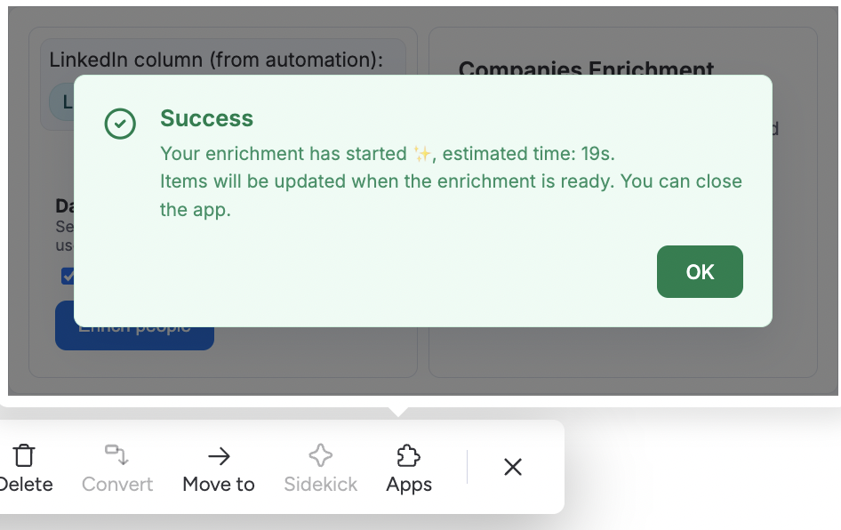The height and width of the screenshot is (530, 841).
Task: Click the Apps text label
Action: pyautogui.click(x=409, y=485)
